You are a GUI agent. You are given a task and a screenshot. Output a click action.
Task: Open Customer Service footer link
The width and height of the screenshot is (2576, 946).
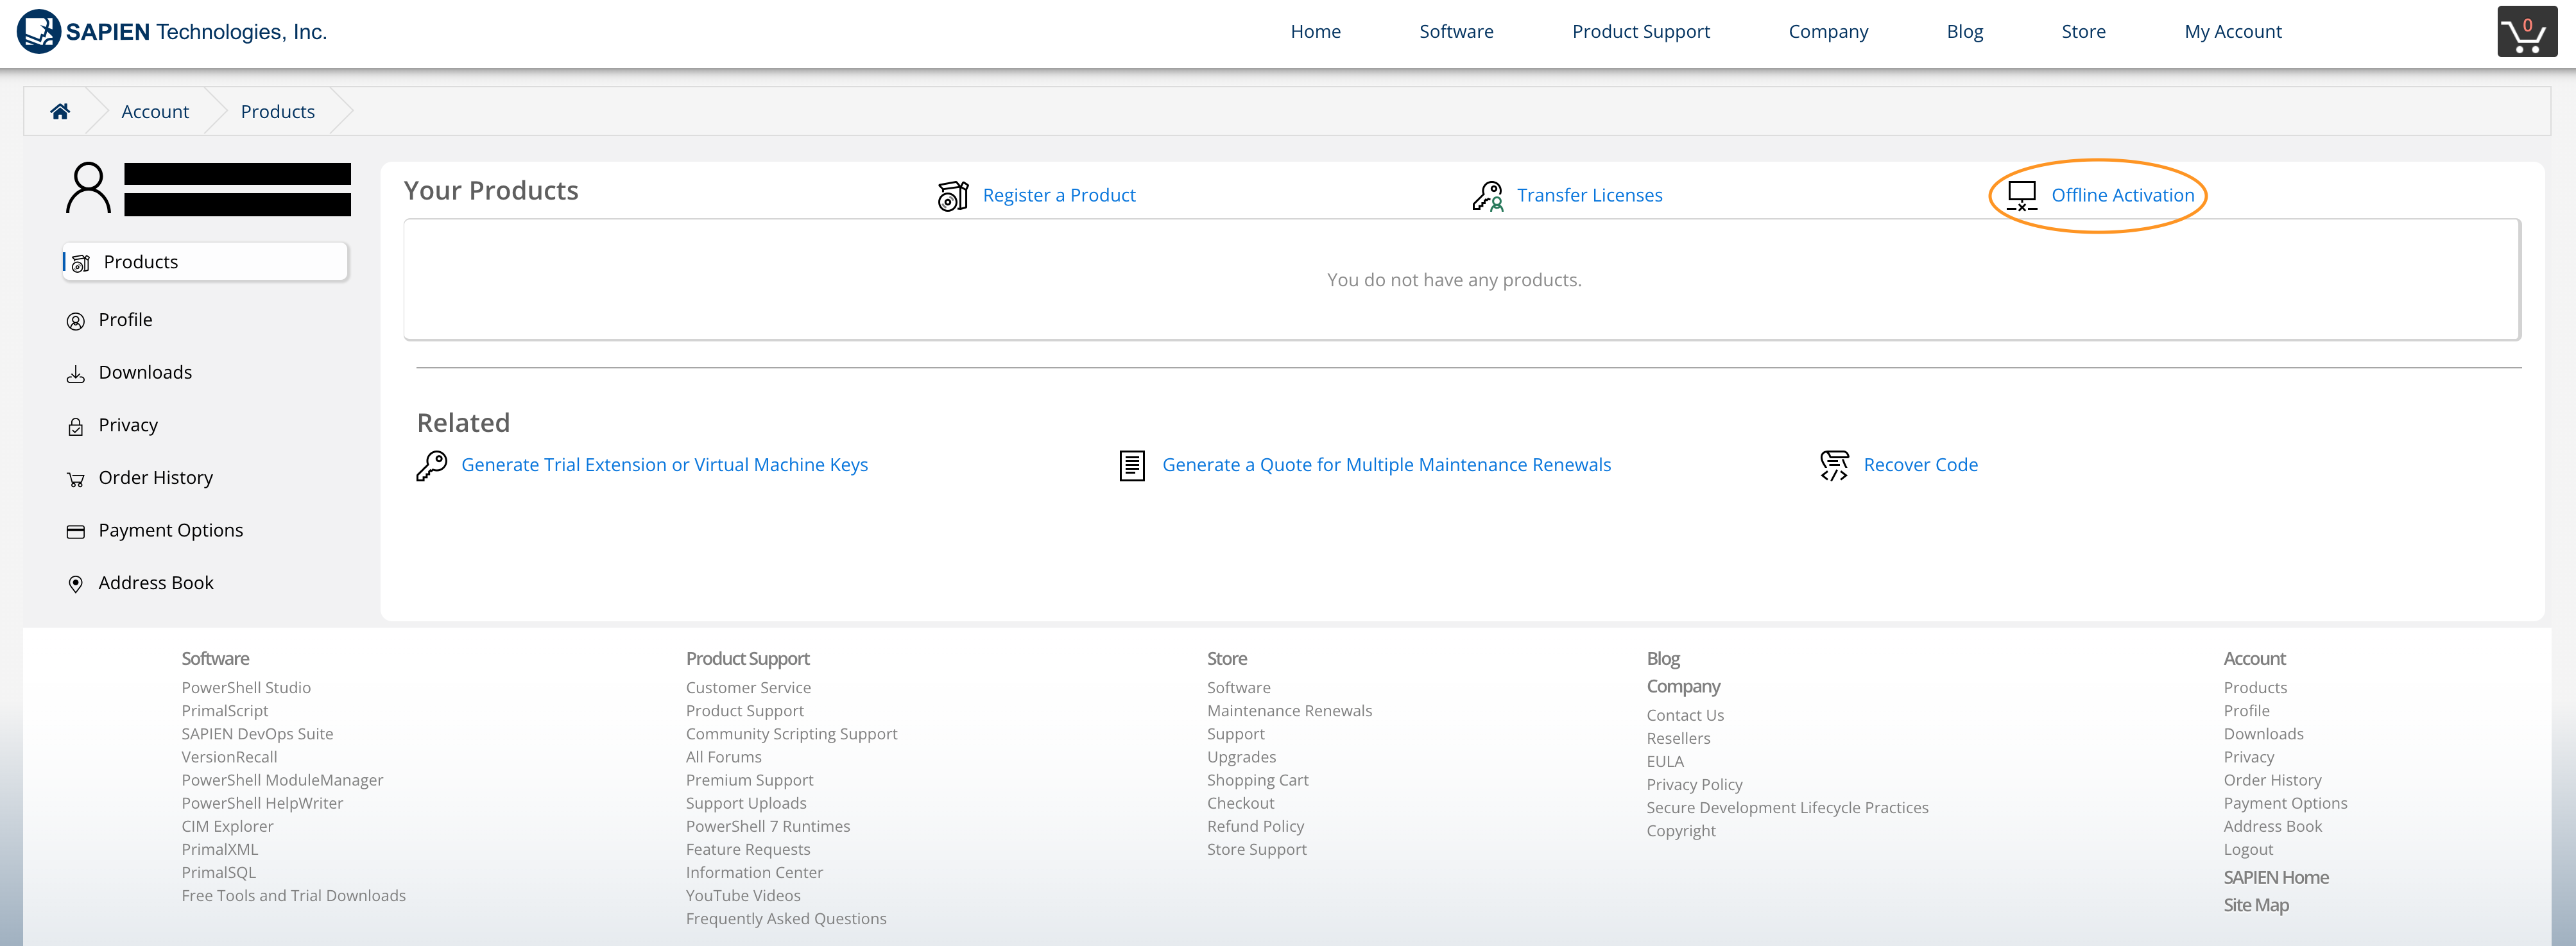[x=748, y=688]
